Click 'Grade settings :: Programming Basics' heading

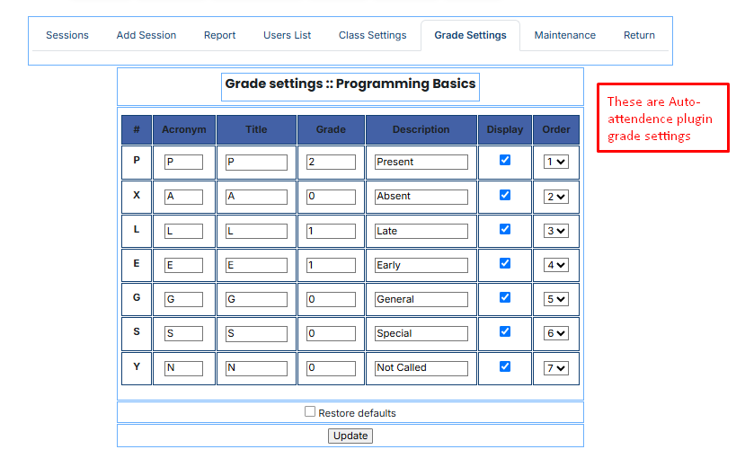coord(350,84)
